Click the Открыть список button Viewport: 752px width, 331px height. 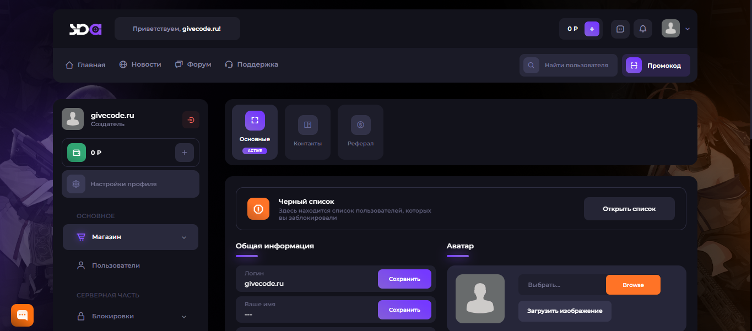tap(629, 209)
